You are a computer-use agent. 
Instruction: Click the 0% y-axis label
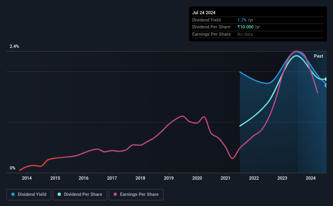click(x=13, y=168)
